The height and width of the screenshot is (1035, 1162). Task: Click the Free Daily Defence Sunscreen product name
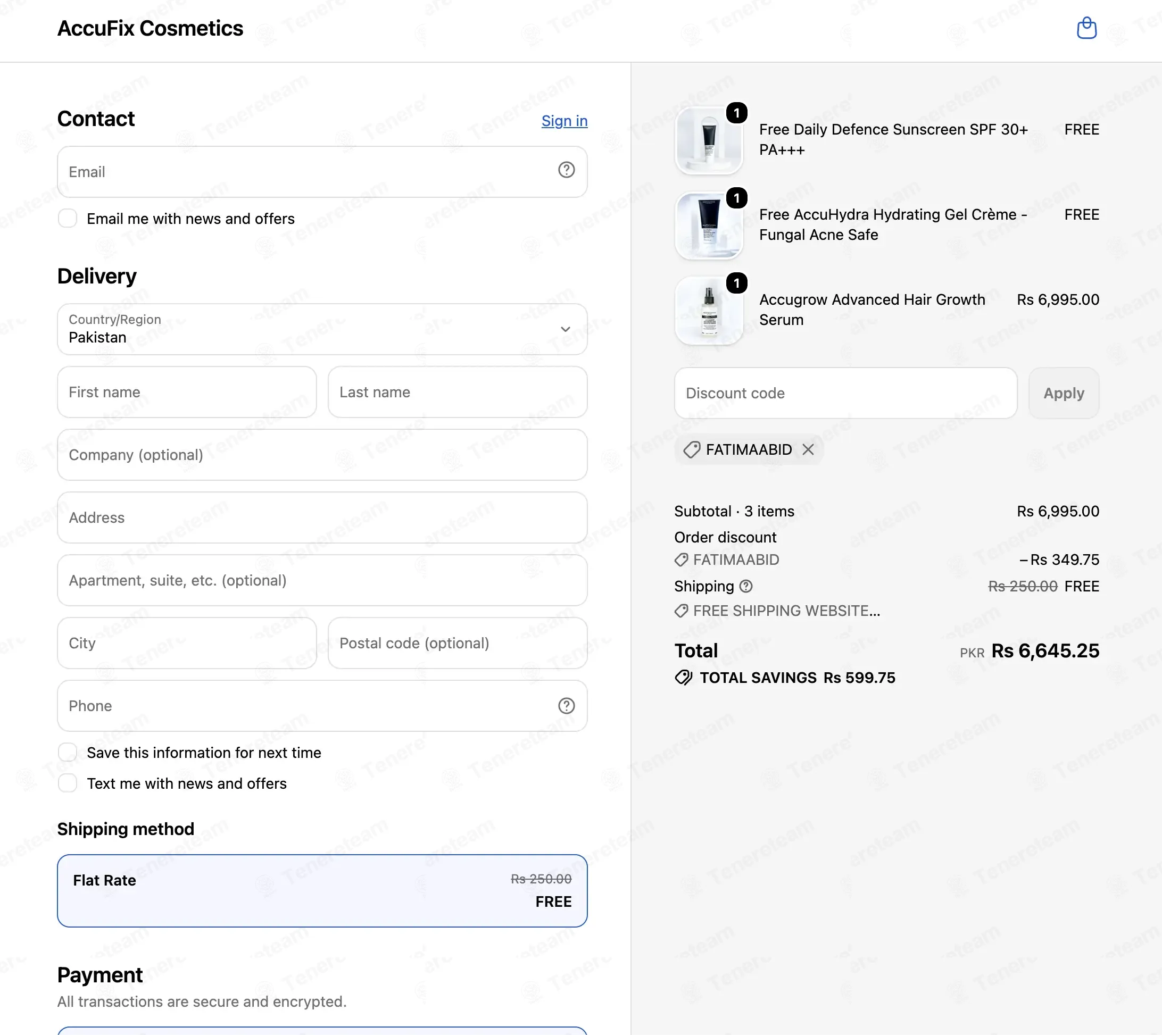tap(893, 140)
